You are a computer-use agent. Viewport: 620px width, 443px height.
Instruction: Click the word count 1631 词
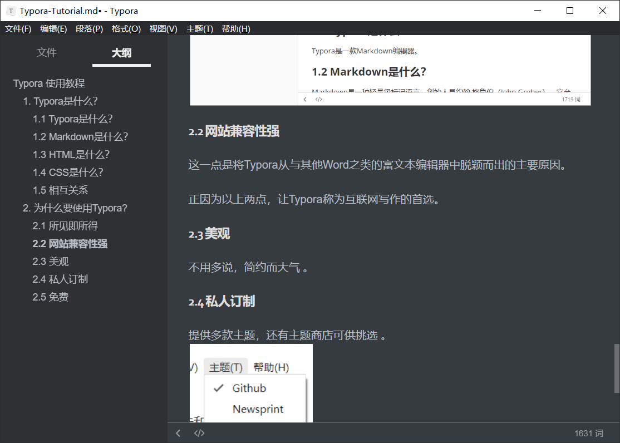click(589, 434)
